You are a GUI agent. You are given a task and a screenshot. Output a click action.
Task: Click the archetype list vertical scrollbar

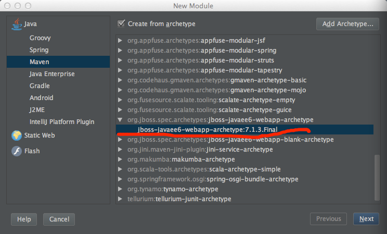coord(377,177)
